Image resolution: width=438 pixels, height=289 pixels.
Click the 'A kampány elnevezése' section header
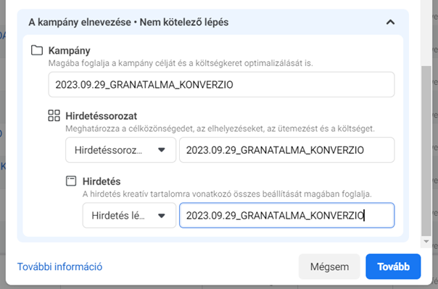click(x=128, y=22)
